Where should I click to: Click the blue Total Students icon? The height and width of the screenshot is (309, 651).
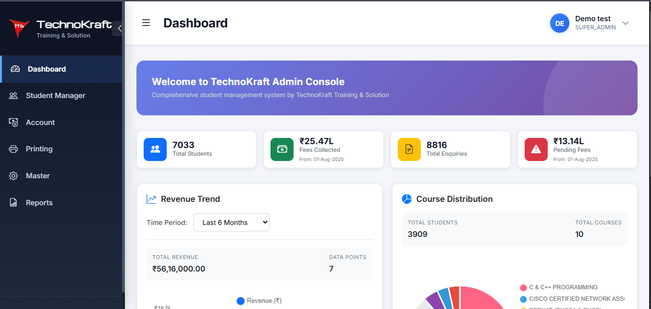(155, 149)
